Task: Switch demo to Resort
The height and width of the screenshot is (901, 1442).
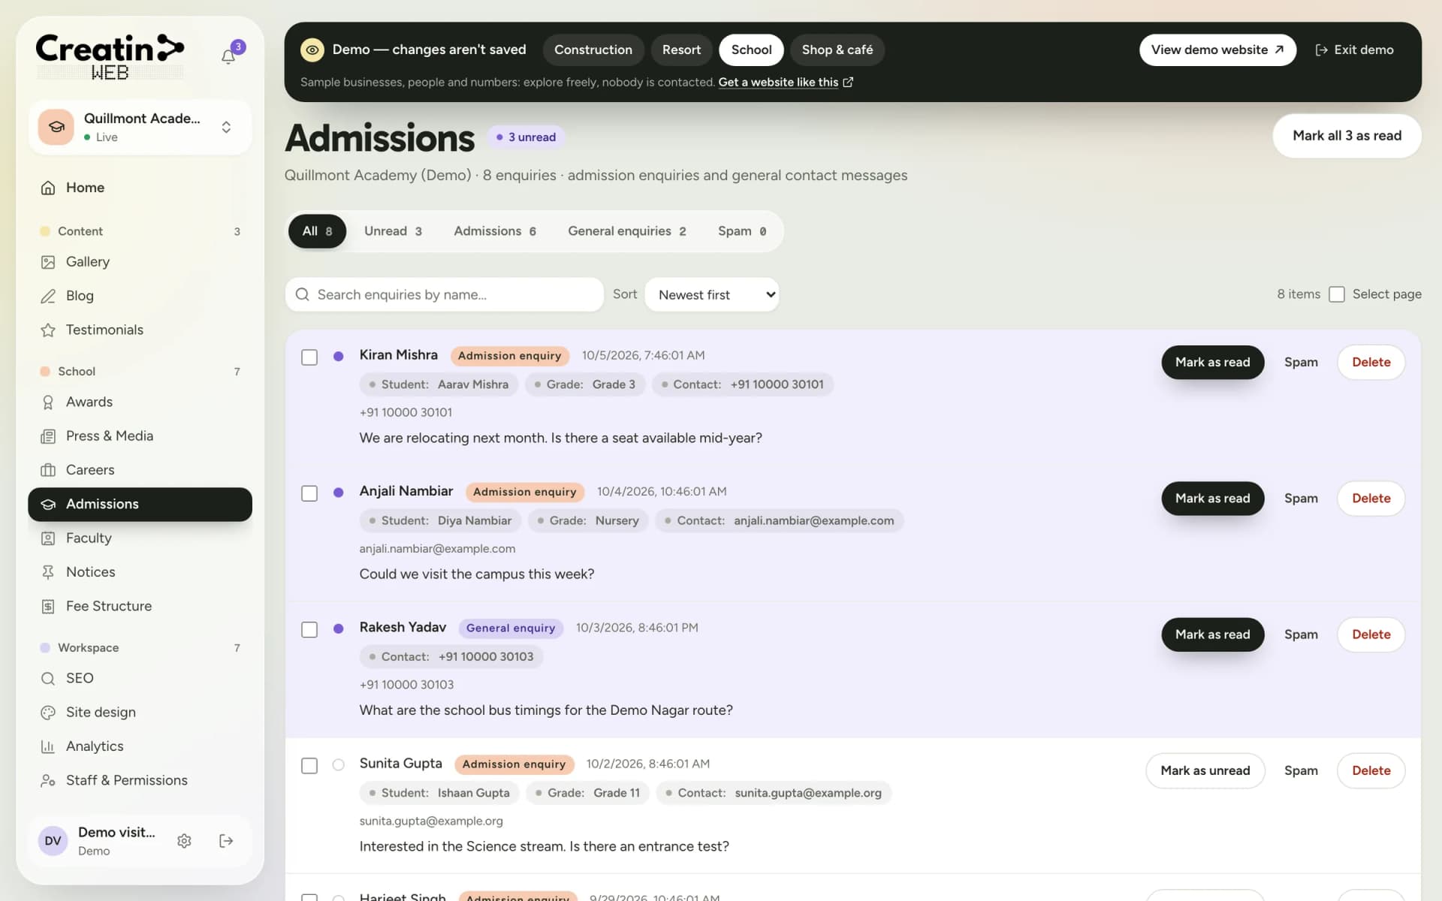Action: point(681,50)
